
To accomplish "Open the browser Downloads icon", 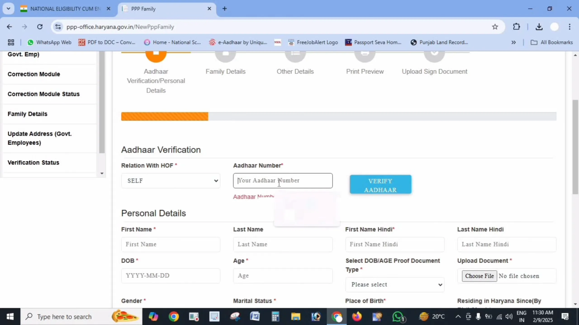I will (539, 27).
